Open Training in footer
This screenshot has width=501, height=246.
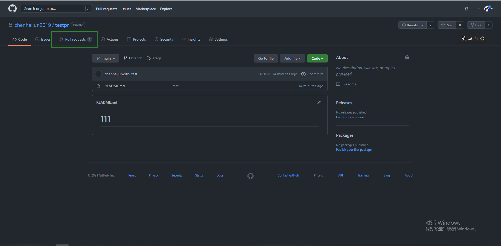click(363, 175)
